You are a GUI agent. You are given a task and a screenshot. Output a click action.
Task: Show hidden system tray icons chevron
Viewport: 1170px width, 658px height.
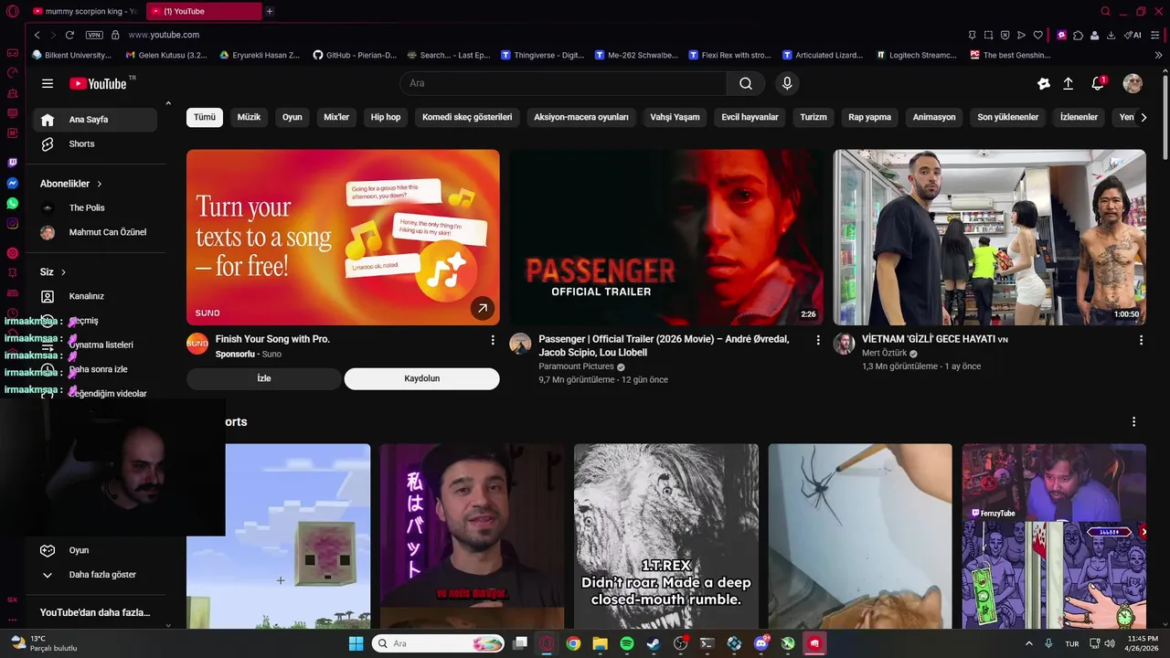[1029, 643]
